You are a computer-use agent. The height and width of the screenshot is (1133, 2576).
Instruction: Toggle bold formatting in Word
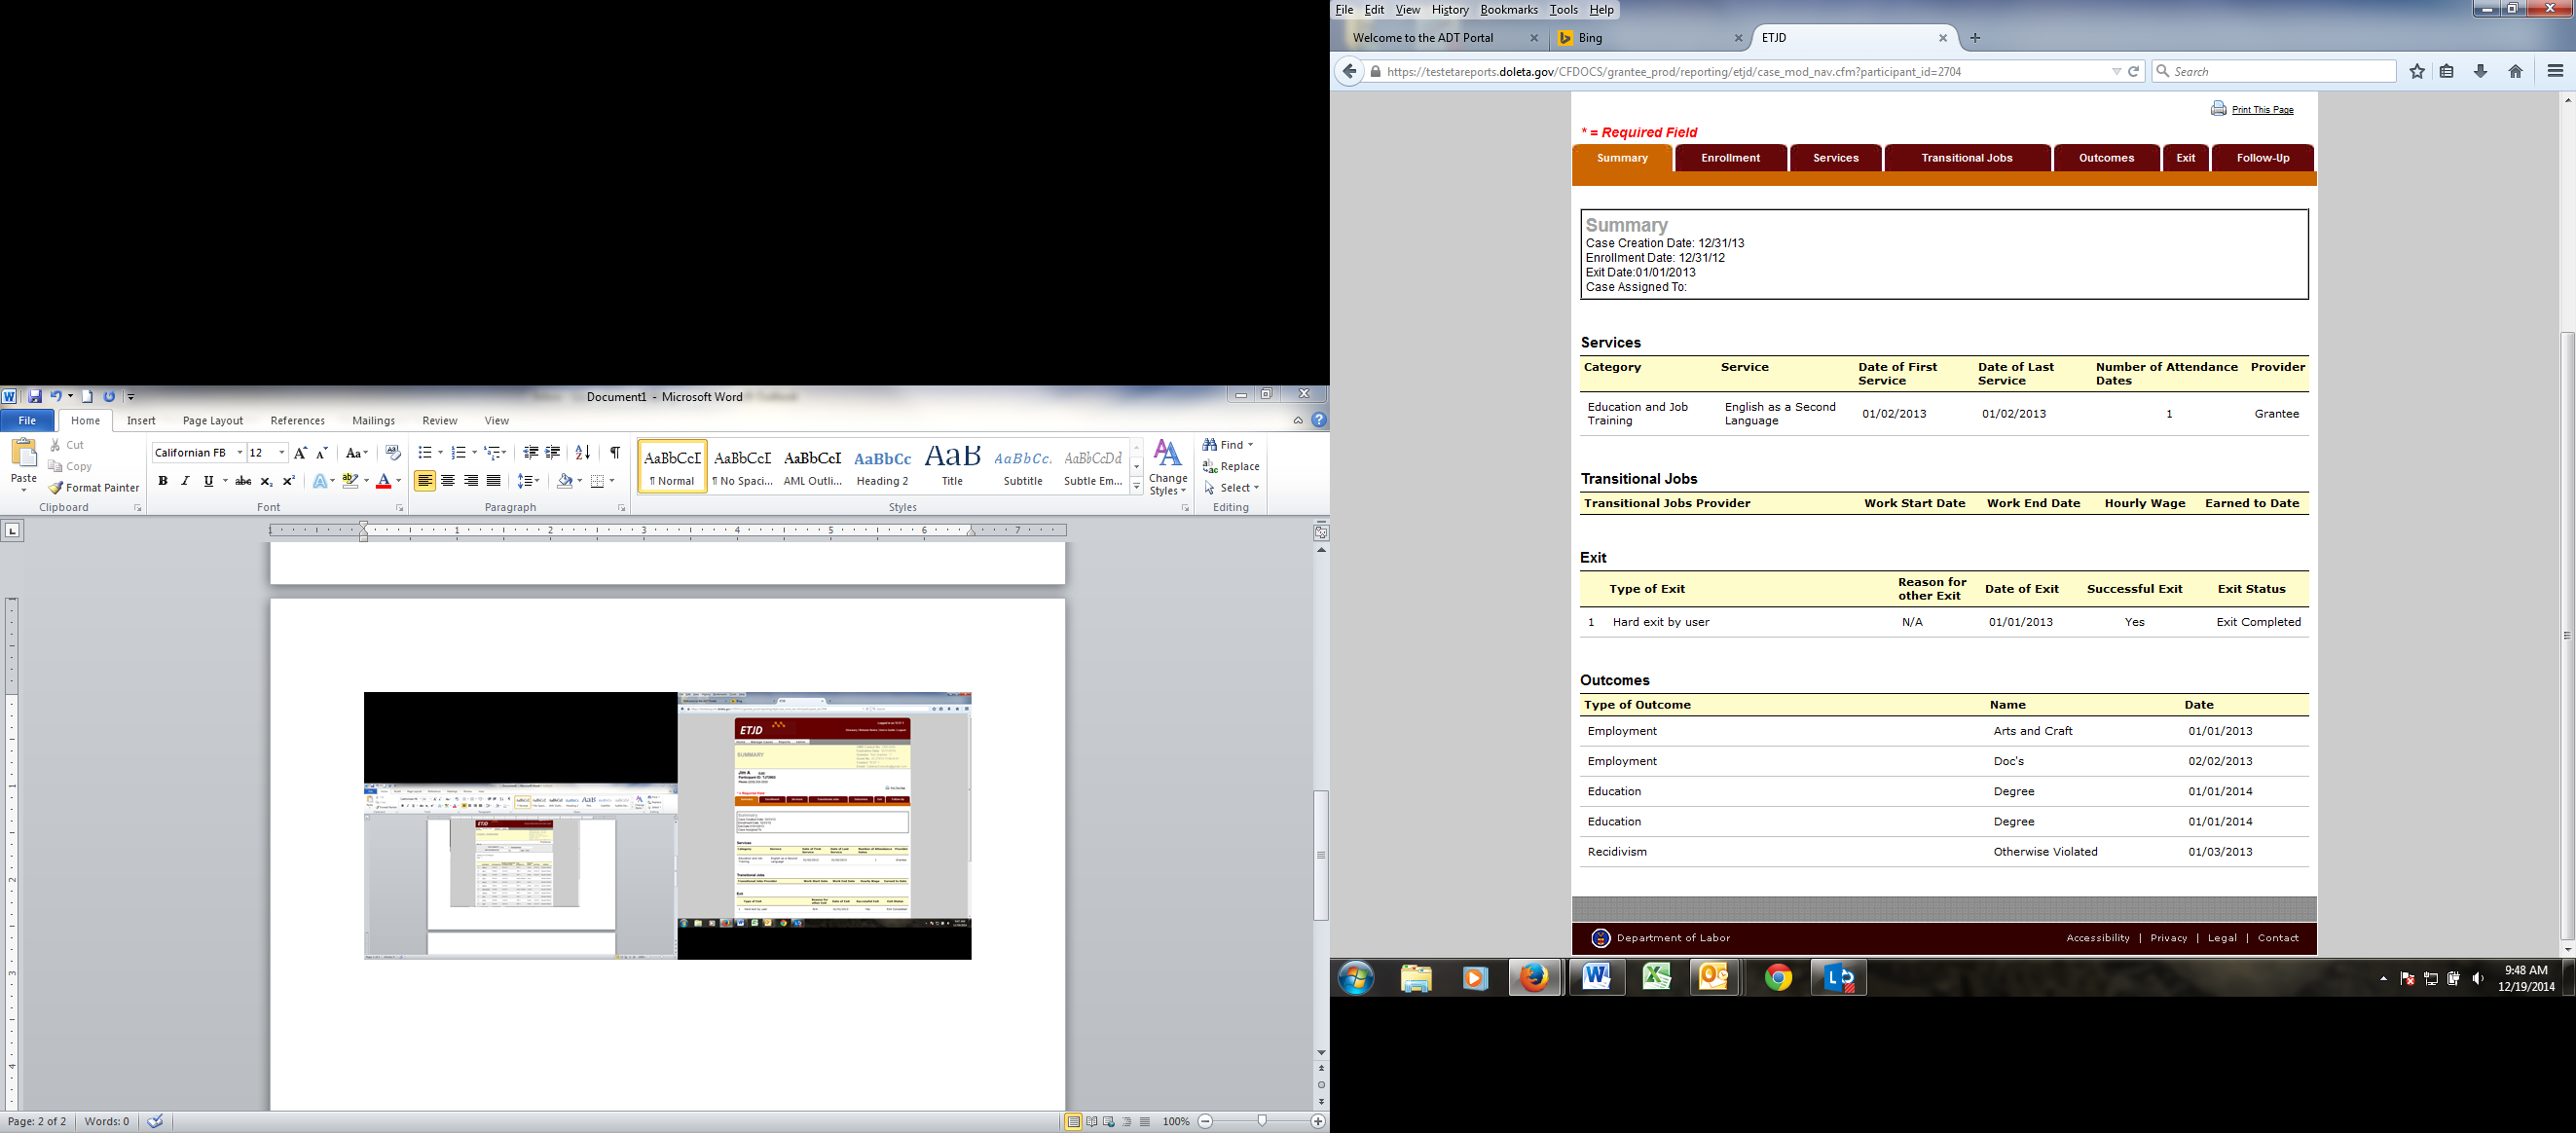click(x=163, y=481)
